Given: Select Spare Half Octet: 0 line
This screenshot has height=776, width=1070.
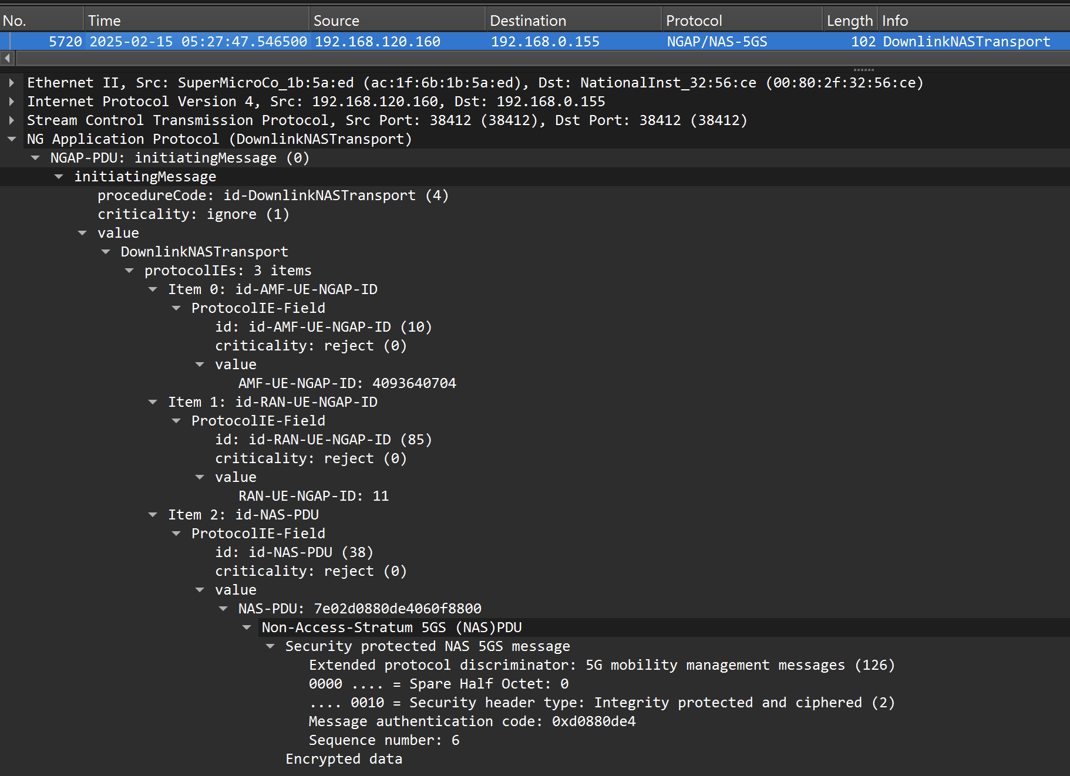Looking at the screenshot, I should point(439,684).
